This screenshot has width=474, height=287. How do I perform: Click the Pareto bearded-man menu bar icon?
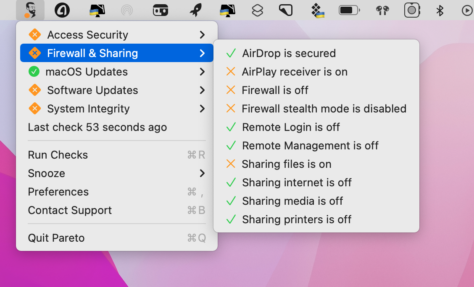(x=30, y=10)
